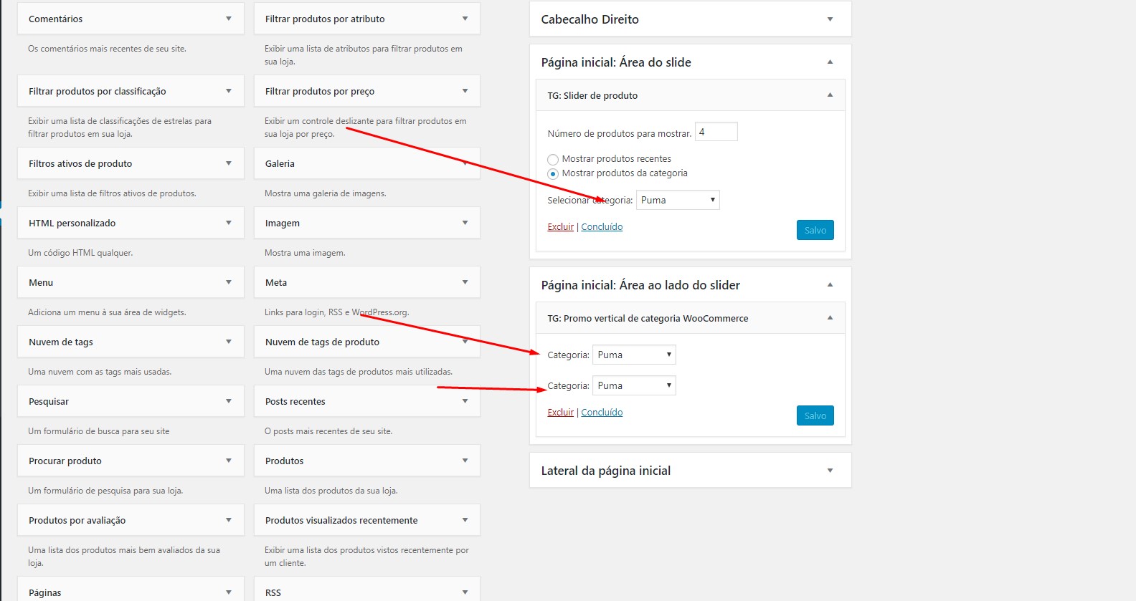Image resolution: width=1136 pixels, height=601 pixels.
Task: Open the Galeria widget title bar
Action: click(367, 163)
